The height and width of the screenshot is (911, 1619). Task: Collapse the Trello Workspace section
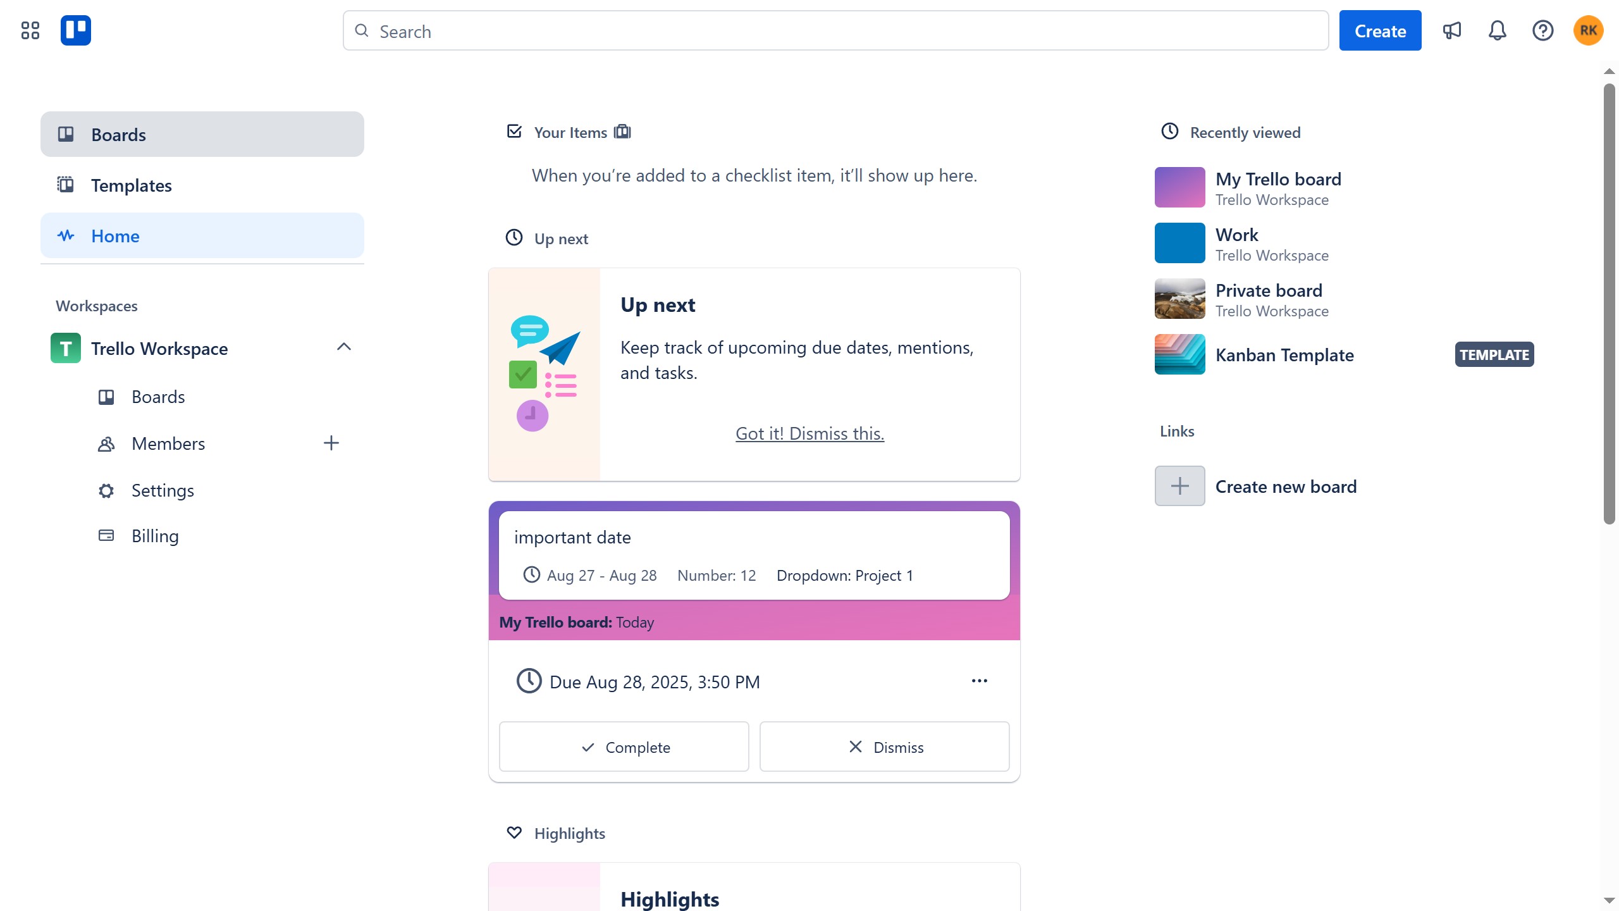point(343,347)
